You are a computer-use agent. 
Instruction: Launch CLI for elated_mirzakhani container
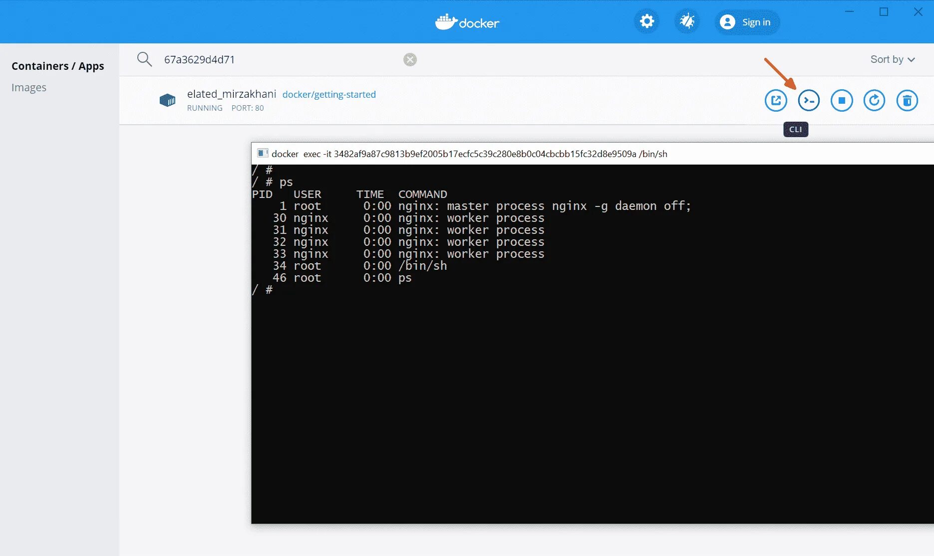pos(809,101)
